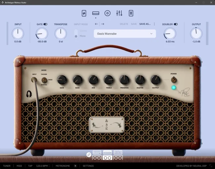Click the greyed Save button
The width and height of the screenshot is (215, 169).
tap(134, 24)
